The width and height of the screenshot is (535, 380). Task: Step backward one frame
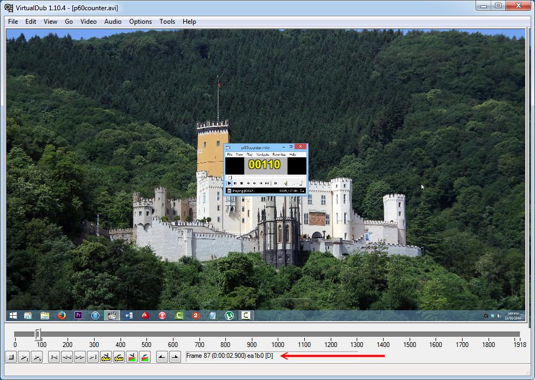point(67,357)
